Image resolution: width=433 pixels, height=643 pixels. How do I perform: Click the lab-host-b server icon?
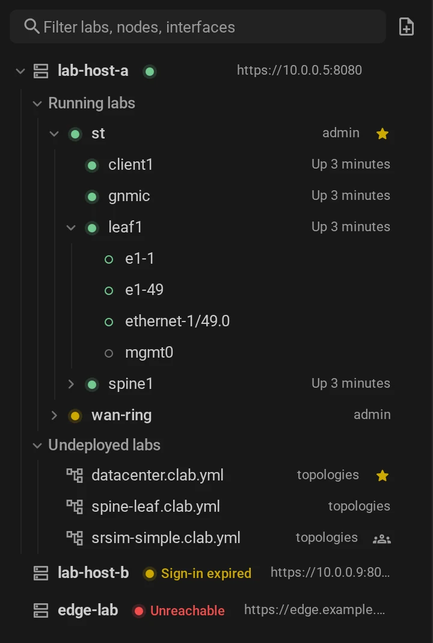click(40, 573)
